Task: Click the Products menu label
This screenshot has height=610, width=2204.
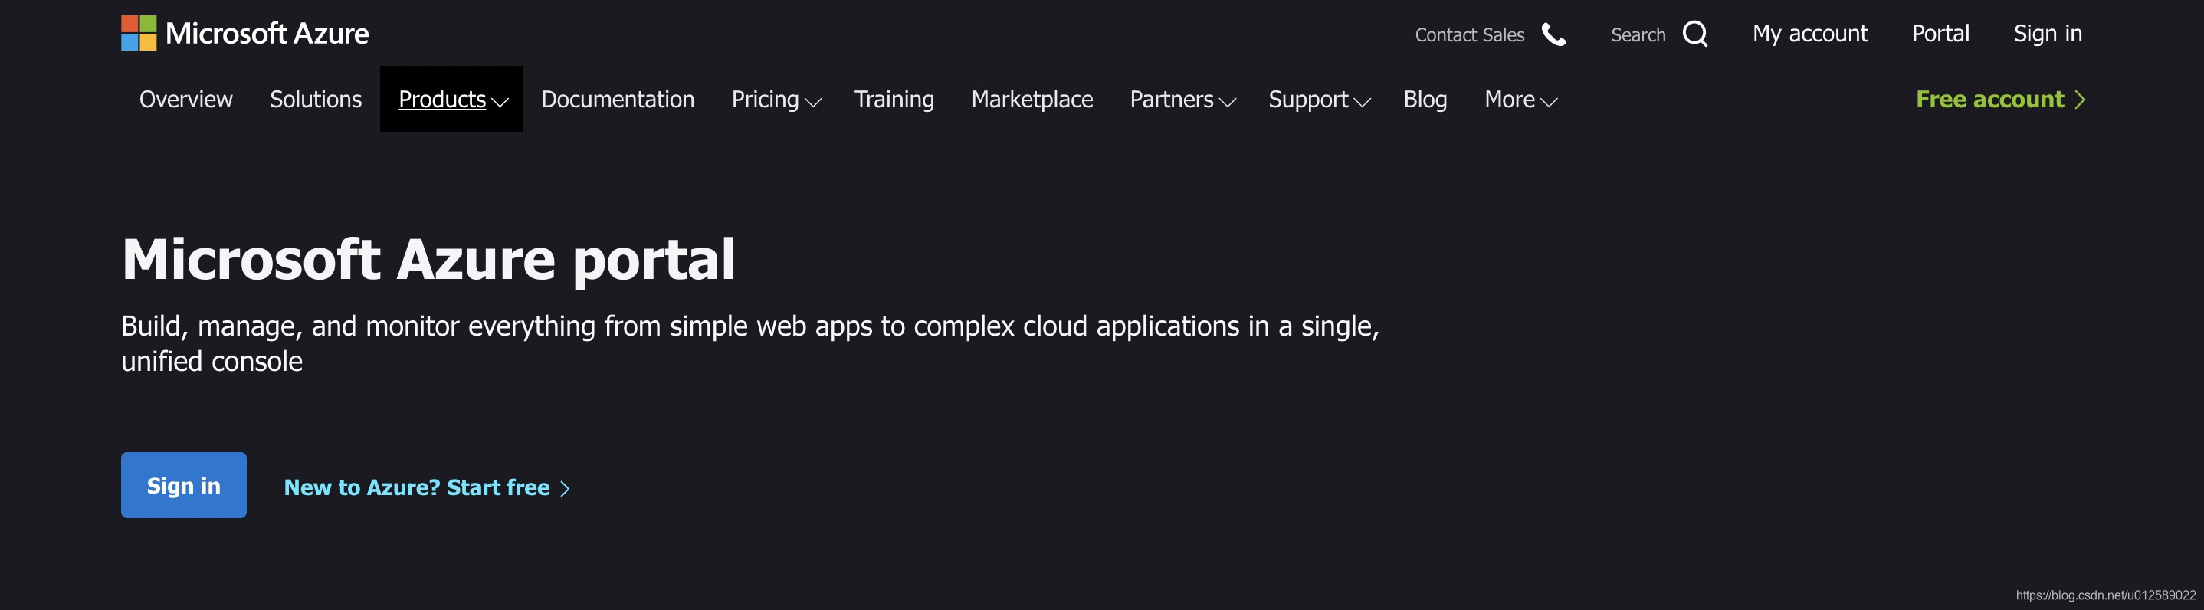Action: (441, 100)
